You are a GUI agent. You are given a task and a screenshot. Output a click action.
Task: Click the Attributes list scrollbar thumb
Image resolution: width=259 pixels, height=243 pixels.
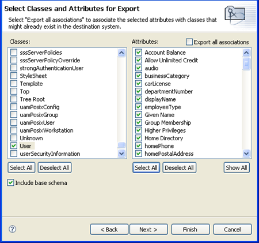246,63
